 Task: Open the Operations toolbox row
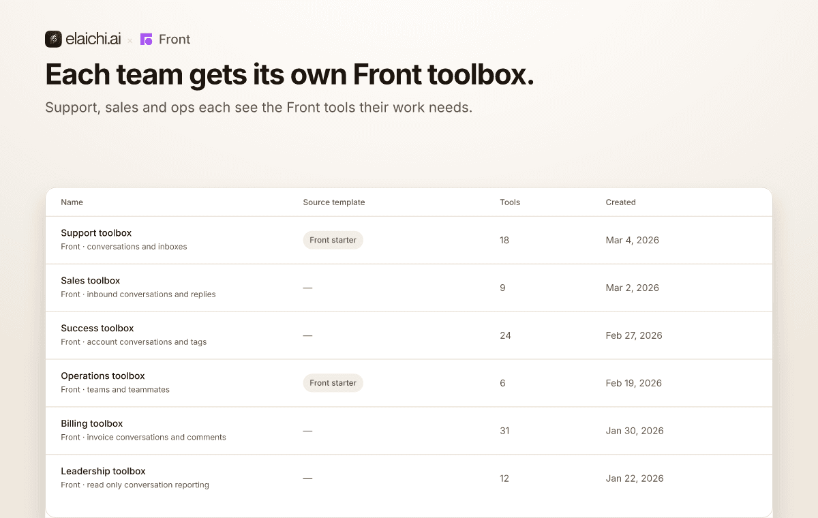(409, 383)
